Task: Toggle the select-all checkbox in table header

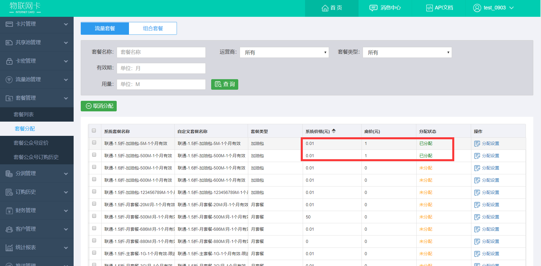Action: (94, 130)
